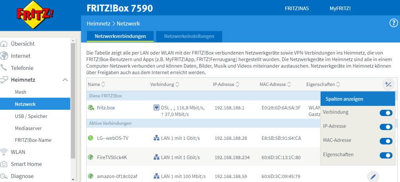400x182 pixels.
Task: Switch to the Netzwerkverbindungen tab
Action: (x=120, y=36)
